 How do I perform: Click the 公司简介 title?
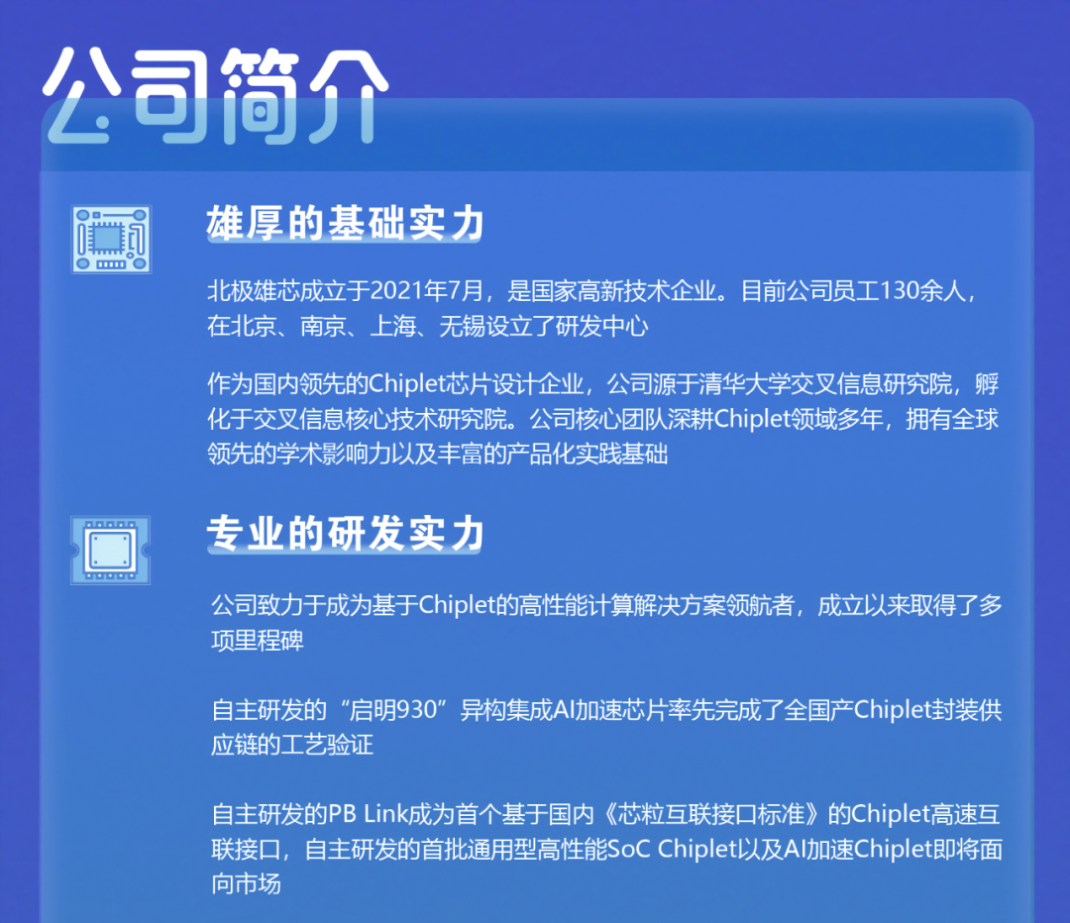click(215, 96)
